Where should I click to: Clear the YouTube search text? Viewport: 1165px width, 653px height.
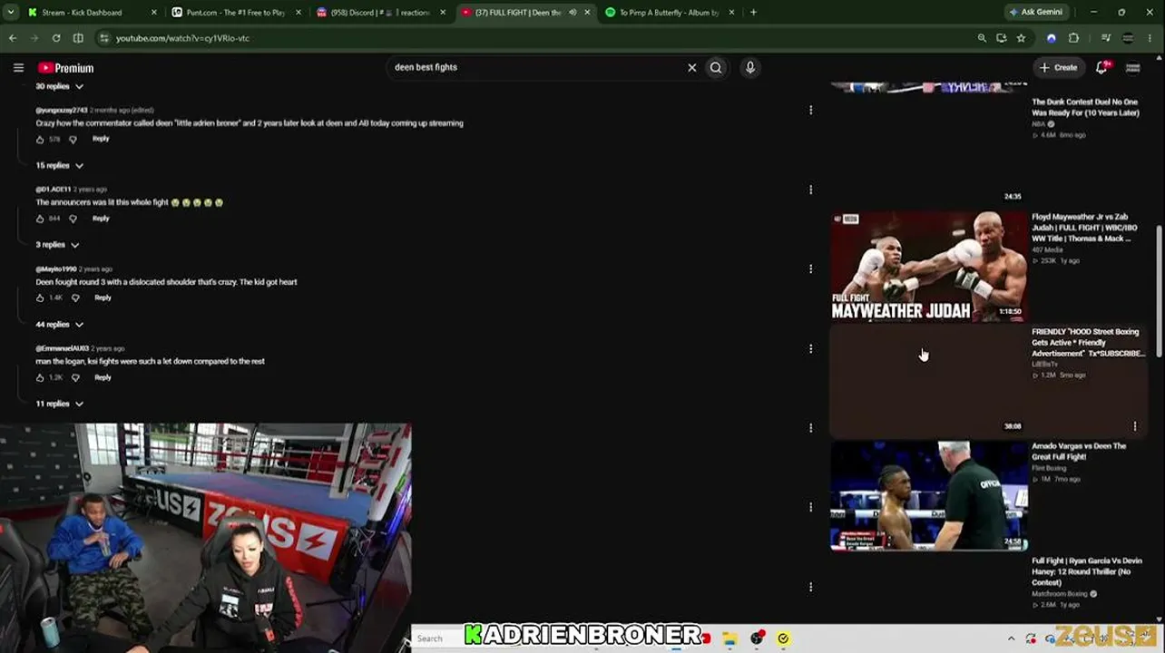pyautogui.click(x=691, y=67)
